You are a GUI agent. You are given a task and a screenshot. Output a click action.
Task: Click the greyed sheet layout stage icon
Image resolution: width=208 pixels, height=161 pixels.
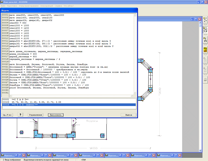click(205, 70)
